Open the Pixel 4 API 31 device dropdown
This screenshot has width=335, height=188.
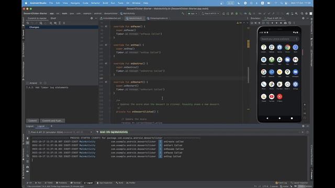click(210, 14)
